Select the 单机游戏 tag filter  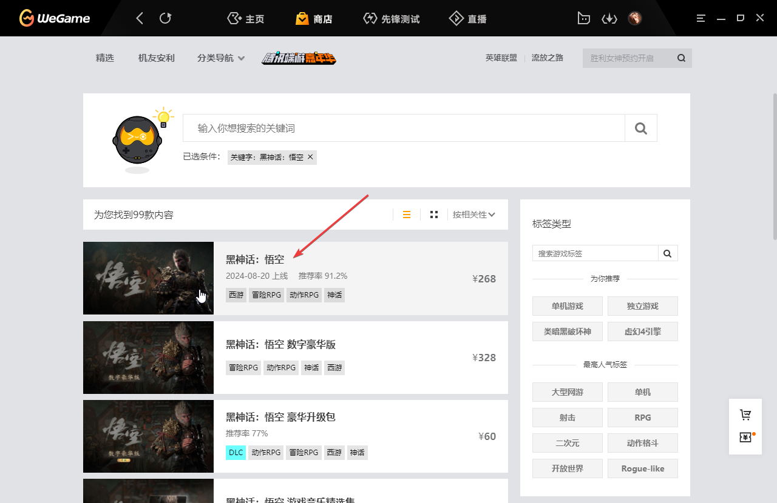pyautogui.click(x=568, y=306)
